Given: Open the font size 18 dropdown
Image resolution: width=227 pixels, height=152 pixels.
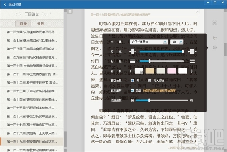Looking at the screenshot, I should click(177, 42).
